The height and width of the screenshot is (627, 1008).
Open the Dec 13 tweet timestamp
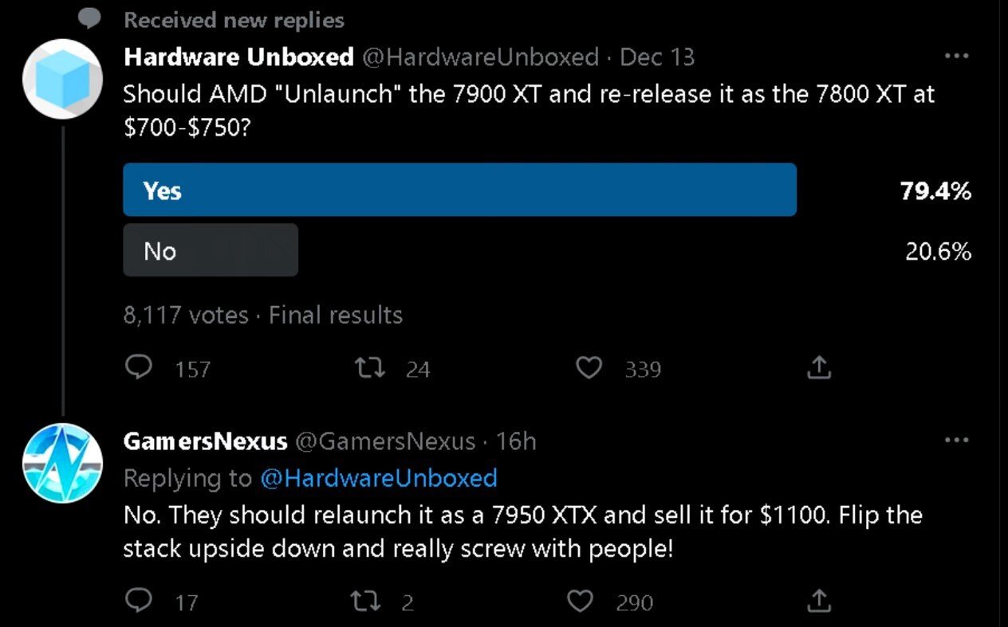pos(657,57)
